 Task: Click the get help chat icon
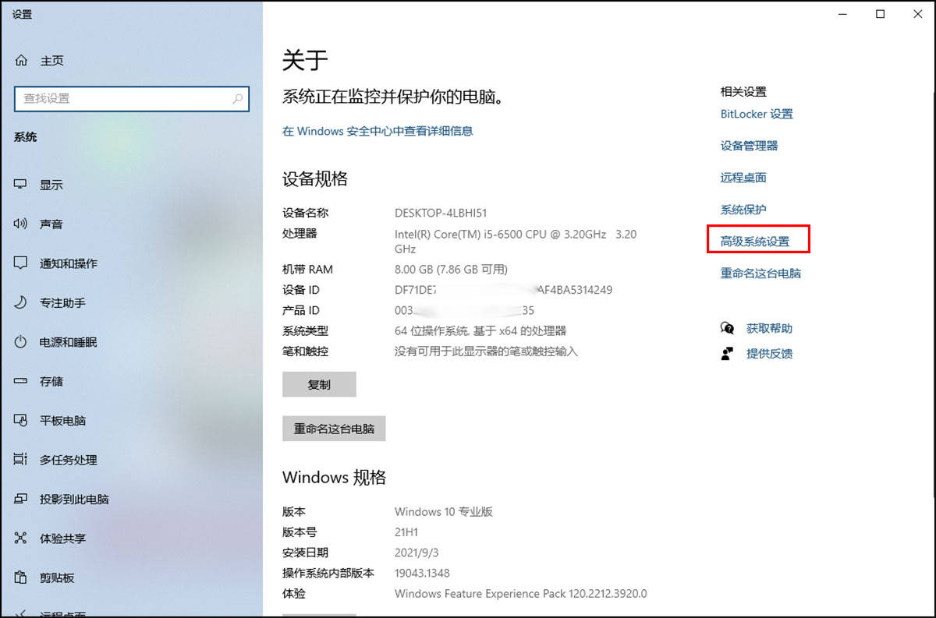pos(728,329)
